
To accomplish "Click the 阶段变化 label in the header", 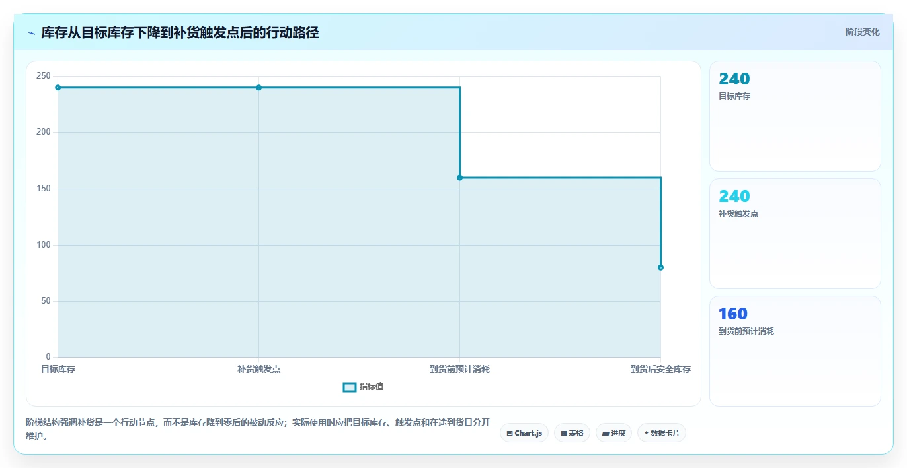I will coord(862,32).
